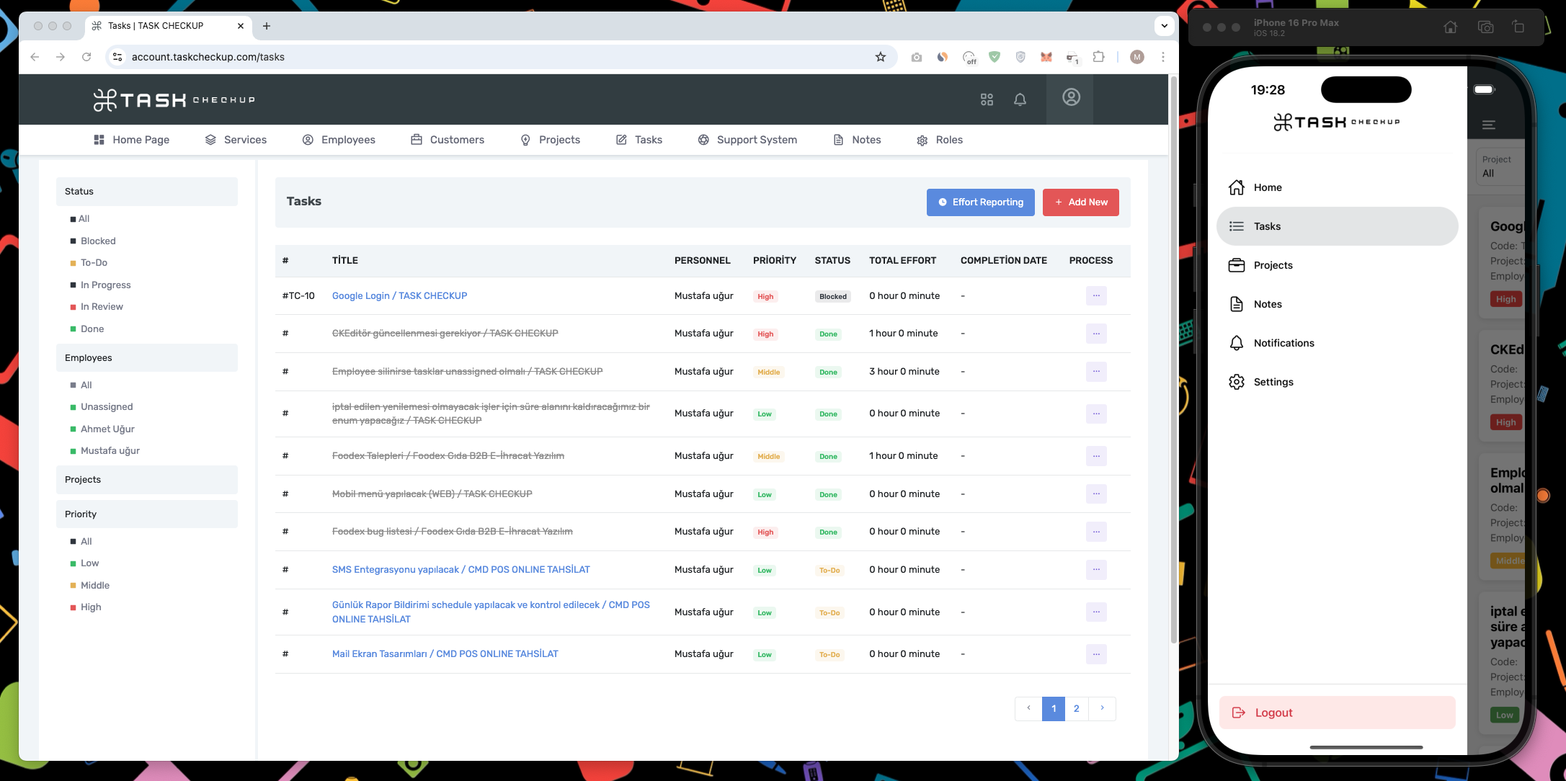
Task: Click the Task Checkup logo in browser
Action: [x=174, y=99]
